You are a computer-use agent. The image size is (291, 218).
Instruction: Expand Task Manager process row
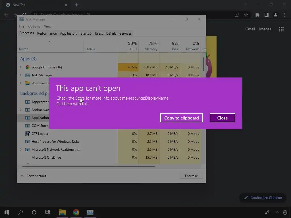[20, 75]
